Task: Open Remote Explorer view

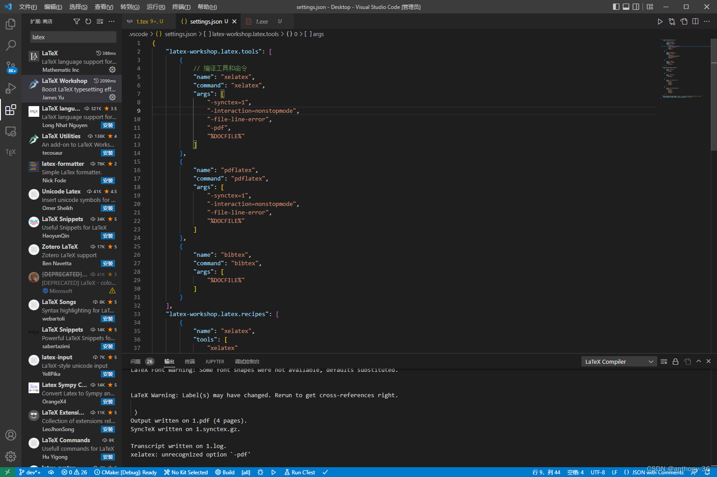Action: [11, 131]
